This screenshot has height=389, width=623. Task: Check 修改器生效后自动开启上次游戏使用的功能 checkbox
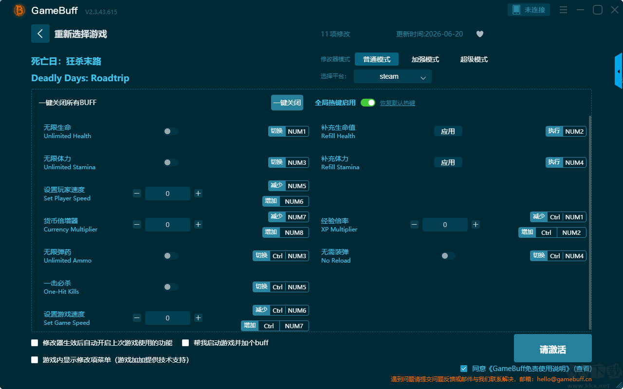coord(35,343)
